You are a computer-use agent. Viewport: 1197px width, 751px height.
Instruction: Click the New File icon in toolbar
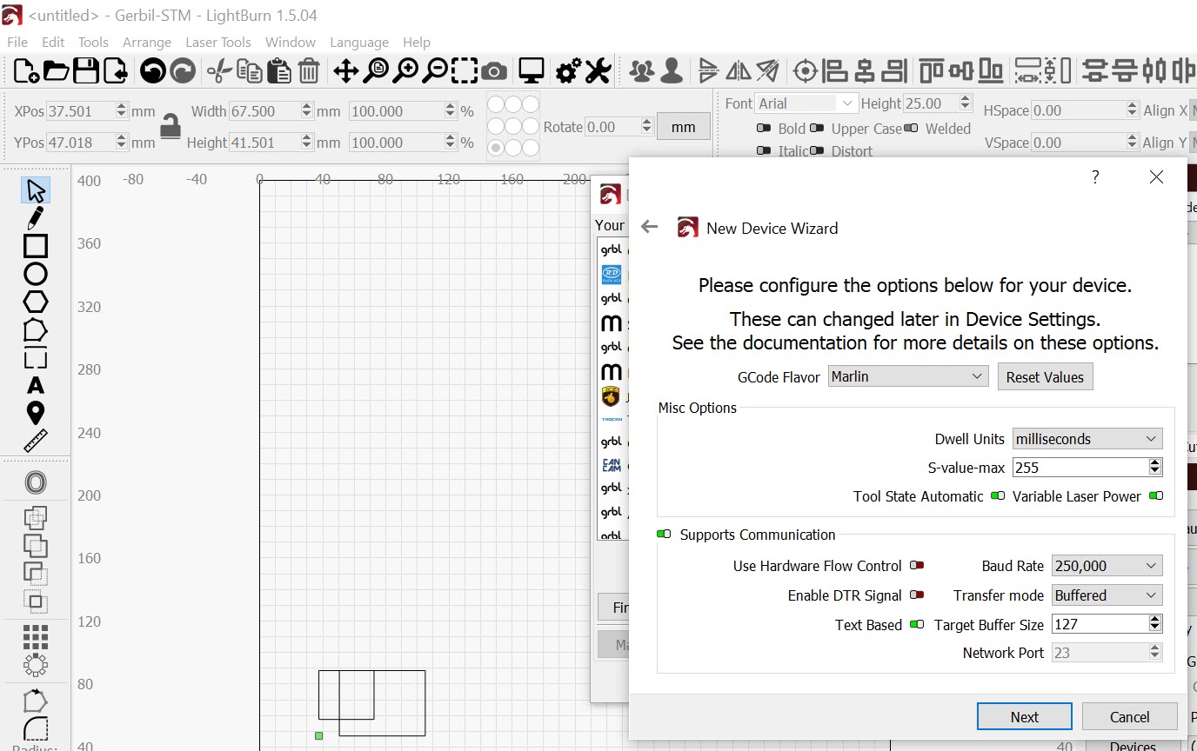coord(25,71)
